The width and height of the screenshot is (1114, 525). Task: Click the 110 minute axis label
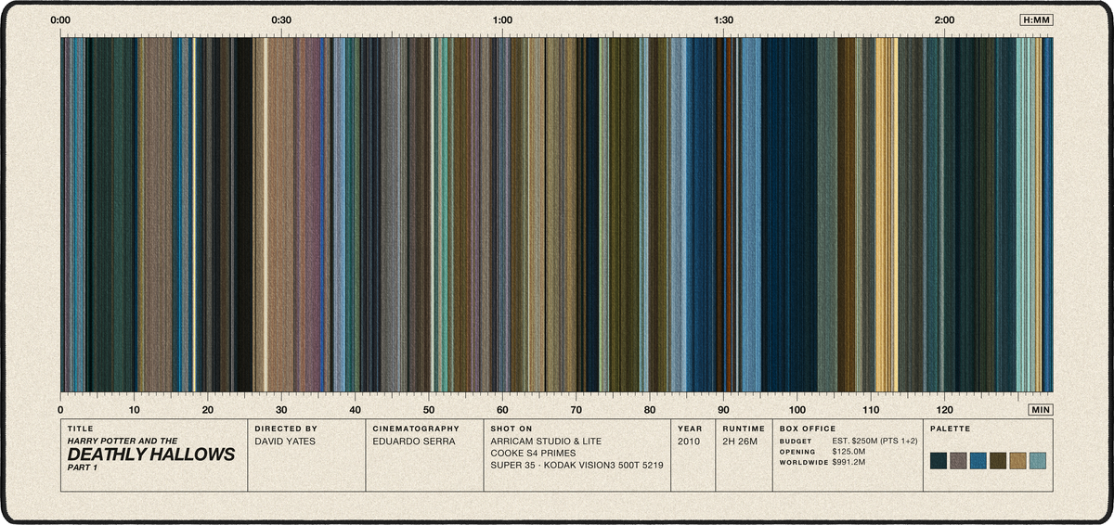[871, 409]
